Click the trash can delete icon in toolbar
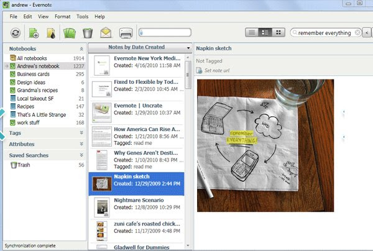The width and height of the screenshot is (373, 251). point(88,33)
